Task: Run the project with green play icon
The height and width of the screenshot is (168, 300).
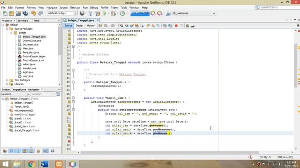Action: [105, 13]
